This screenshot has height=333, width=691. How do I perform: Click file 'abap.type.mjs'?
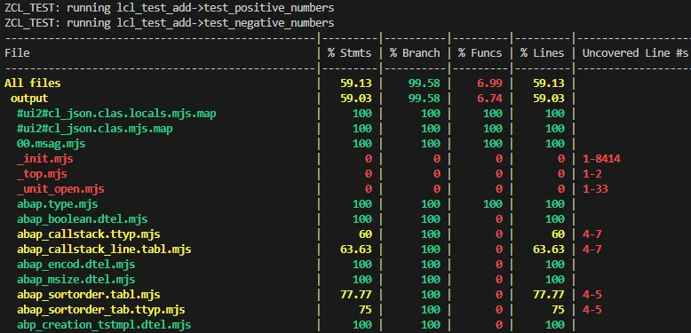point(58,204)
